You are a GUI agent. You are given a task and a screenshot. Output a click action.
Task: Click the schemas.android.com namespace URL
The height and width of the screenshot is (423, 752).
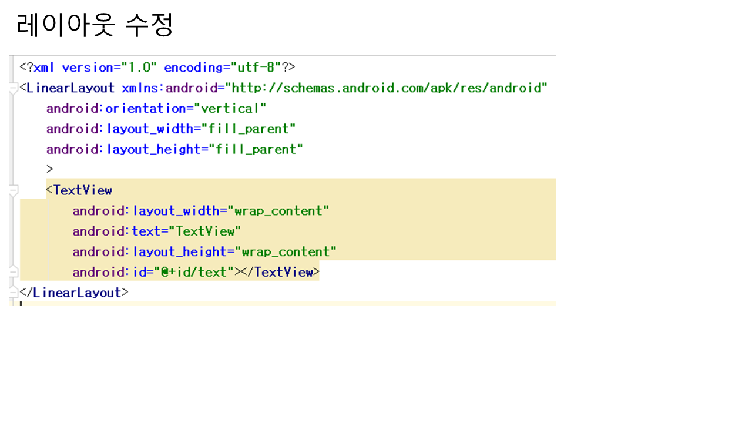(387, 88)
